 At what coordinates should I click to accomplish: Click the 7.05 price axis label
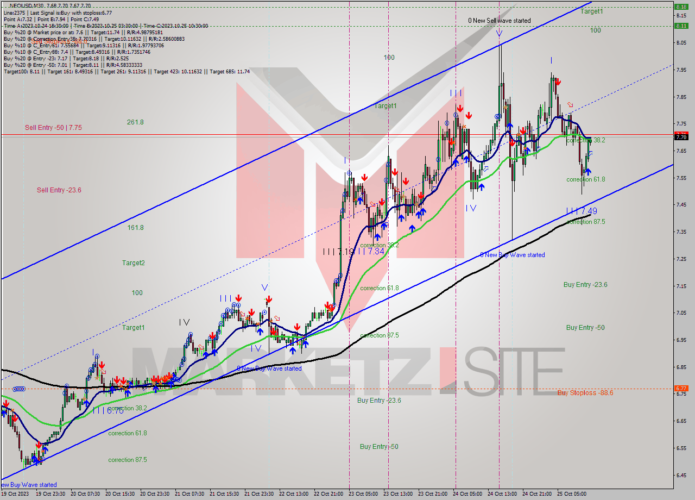(x=682, y=313)
